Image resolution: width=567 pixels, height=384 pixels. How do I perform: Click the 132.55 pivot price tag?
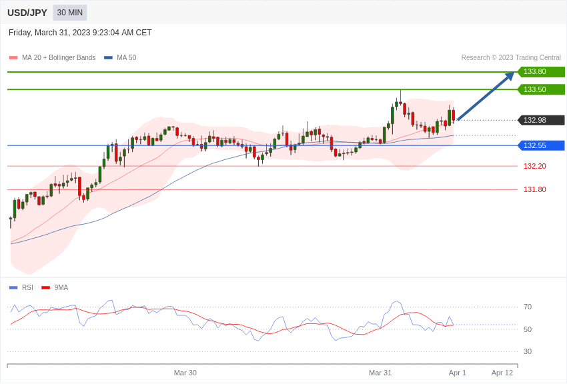pyautogui.click(x=541, y=145)
